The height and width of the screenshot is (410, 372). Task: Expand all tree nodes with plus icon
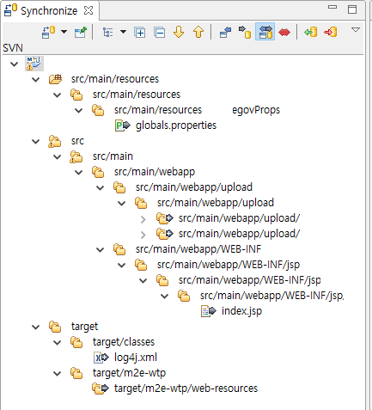pos(140,33)
